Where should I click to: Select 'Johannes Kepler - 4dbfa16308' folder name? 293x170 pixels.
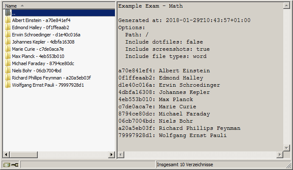coord(43,42)
